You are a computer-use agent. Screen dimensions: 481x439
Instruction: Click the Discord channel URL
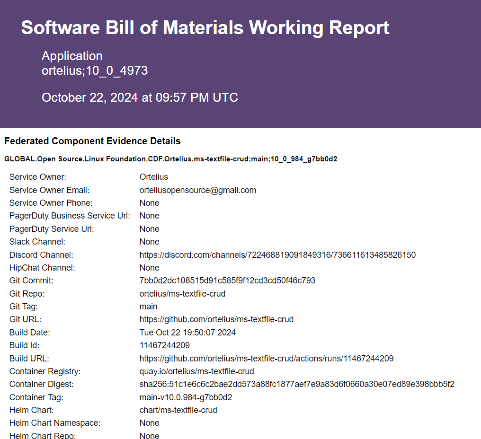277,255
